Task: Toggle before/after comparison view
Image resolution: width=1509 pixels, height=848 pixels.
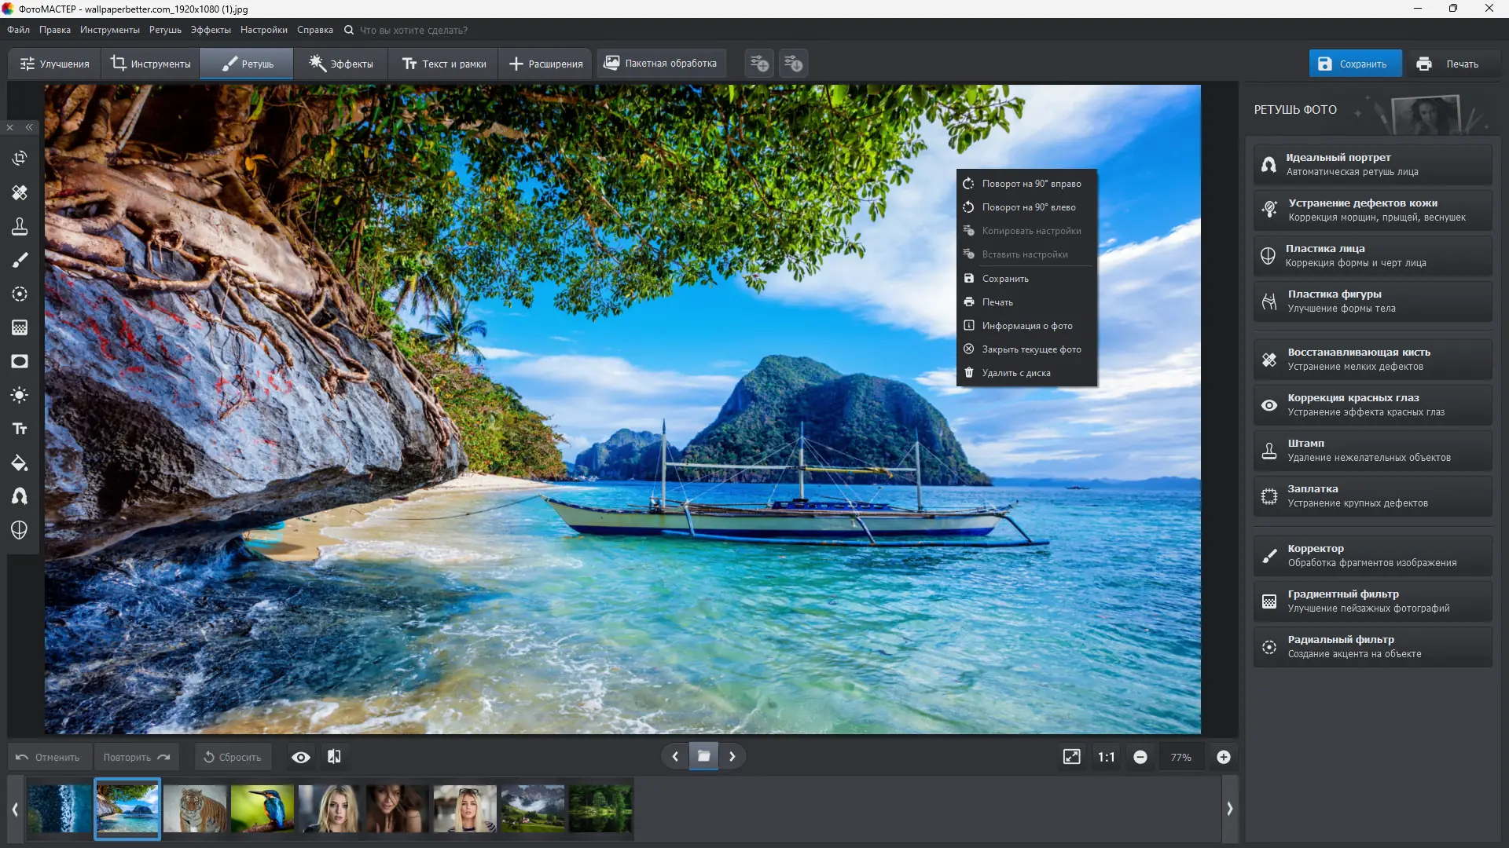Action: [x=334, y=757]
